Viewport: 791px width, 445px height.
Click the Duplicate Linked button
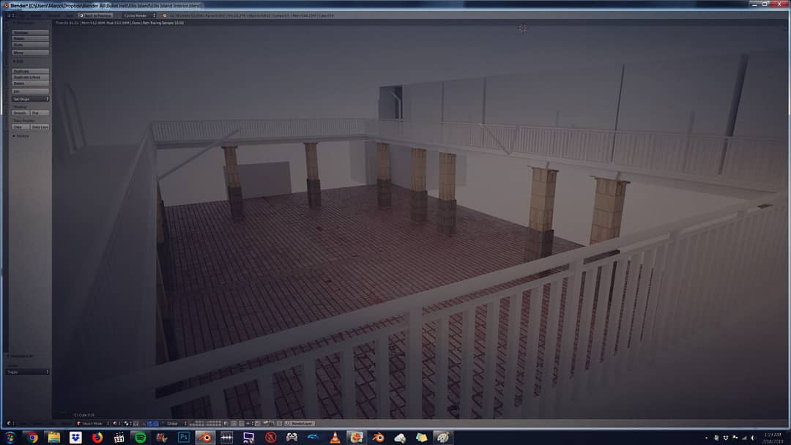(x=30, y=77)
